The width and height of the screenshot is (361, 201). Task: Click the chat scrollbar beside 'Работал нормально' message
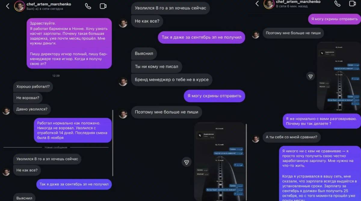113,143
